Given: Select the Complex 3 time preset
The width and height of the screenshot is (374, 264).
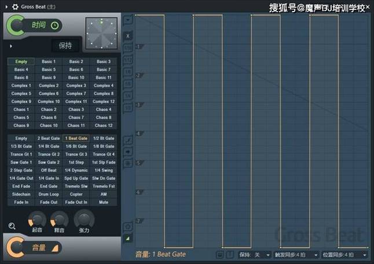Looking at the screenshot, I should tap(76, 86).
